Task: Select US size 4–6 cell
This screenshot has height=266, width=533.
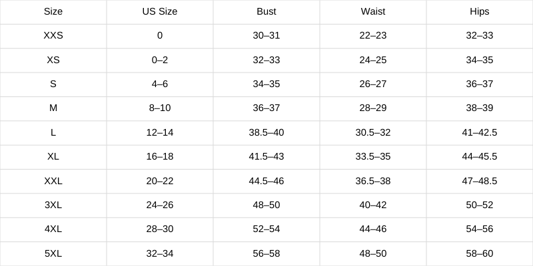Action: 160,84
